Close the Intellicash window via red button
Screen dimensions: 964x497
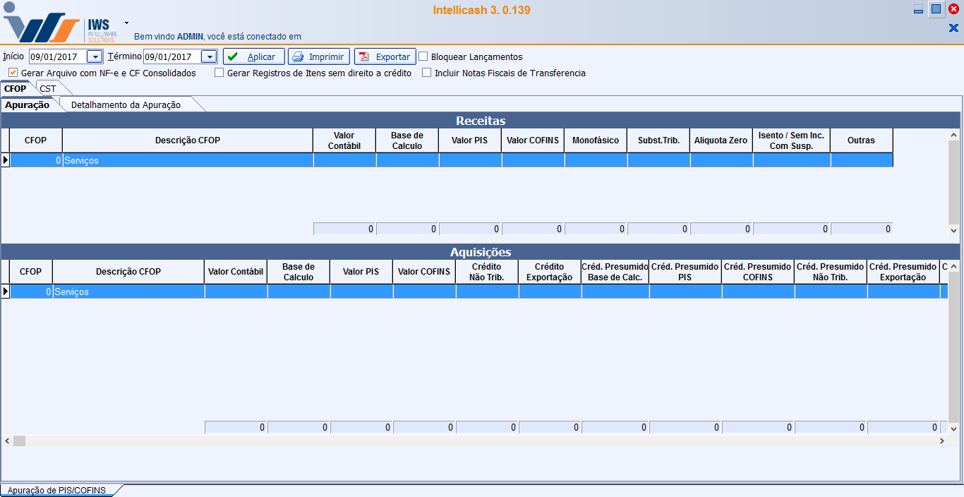click(953, 9)
